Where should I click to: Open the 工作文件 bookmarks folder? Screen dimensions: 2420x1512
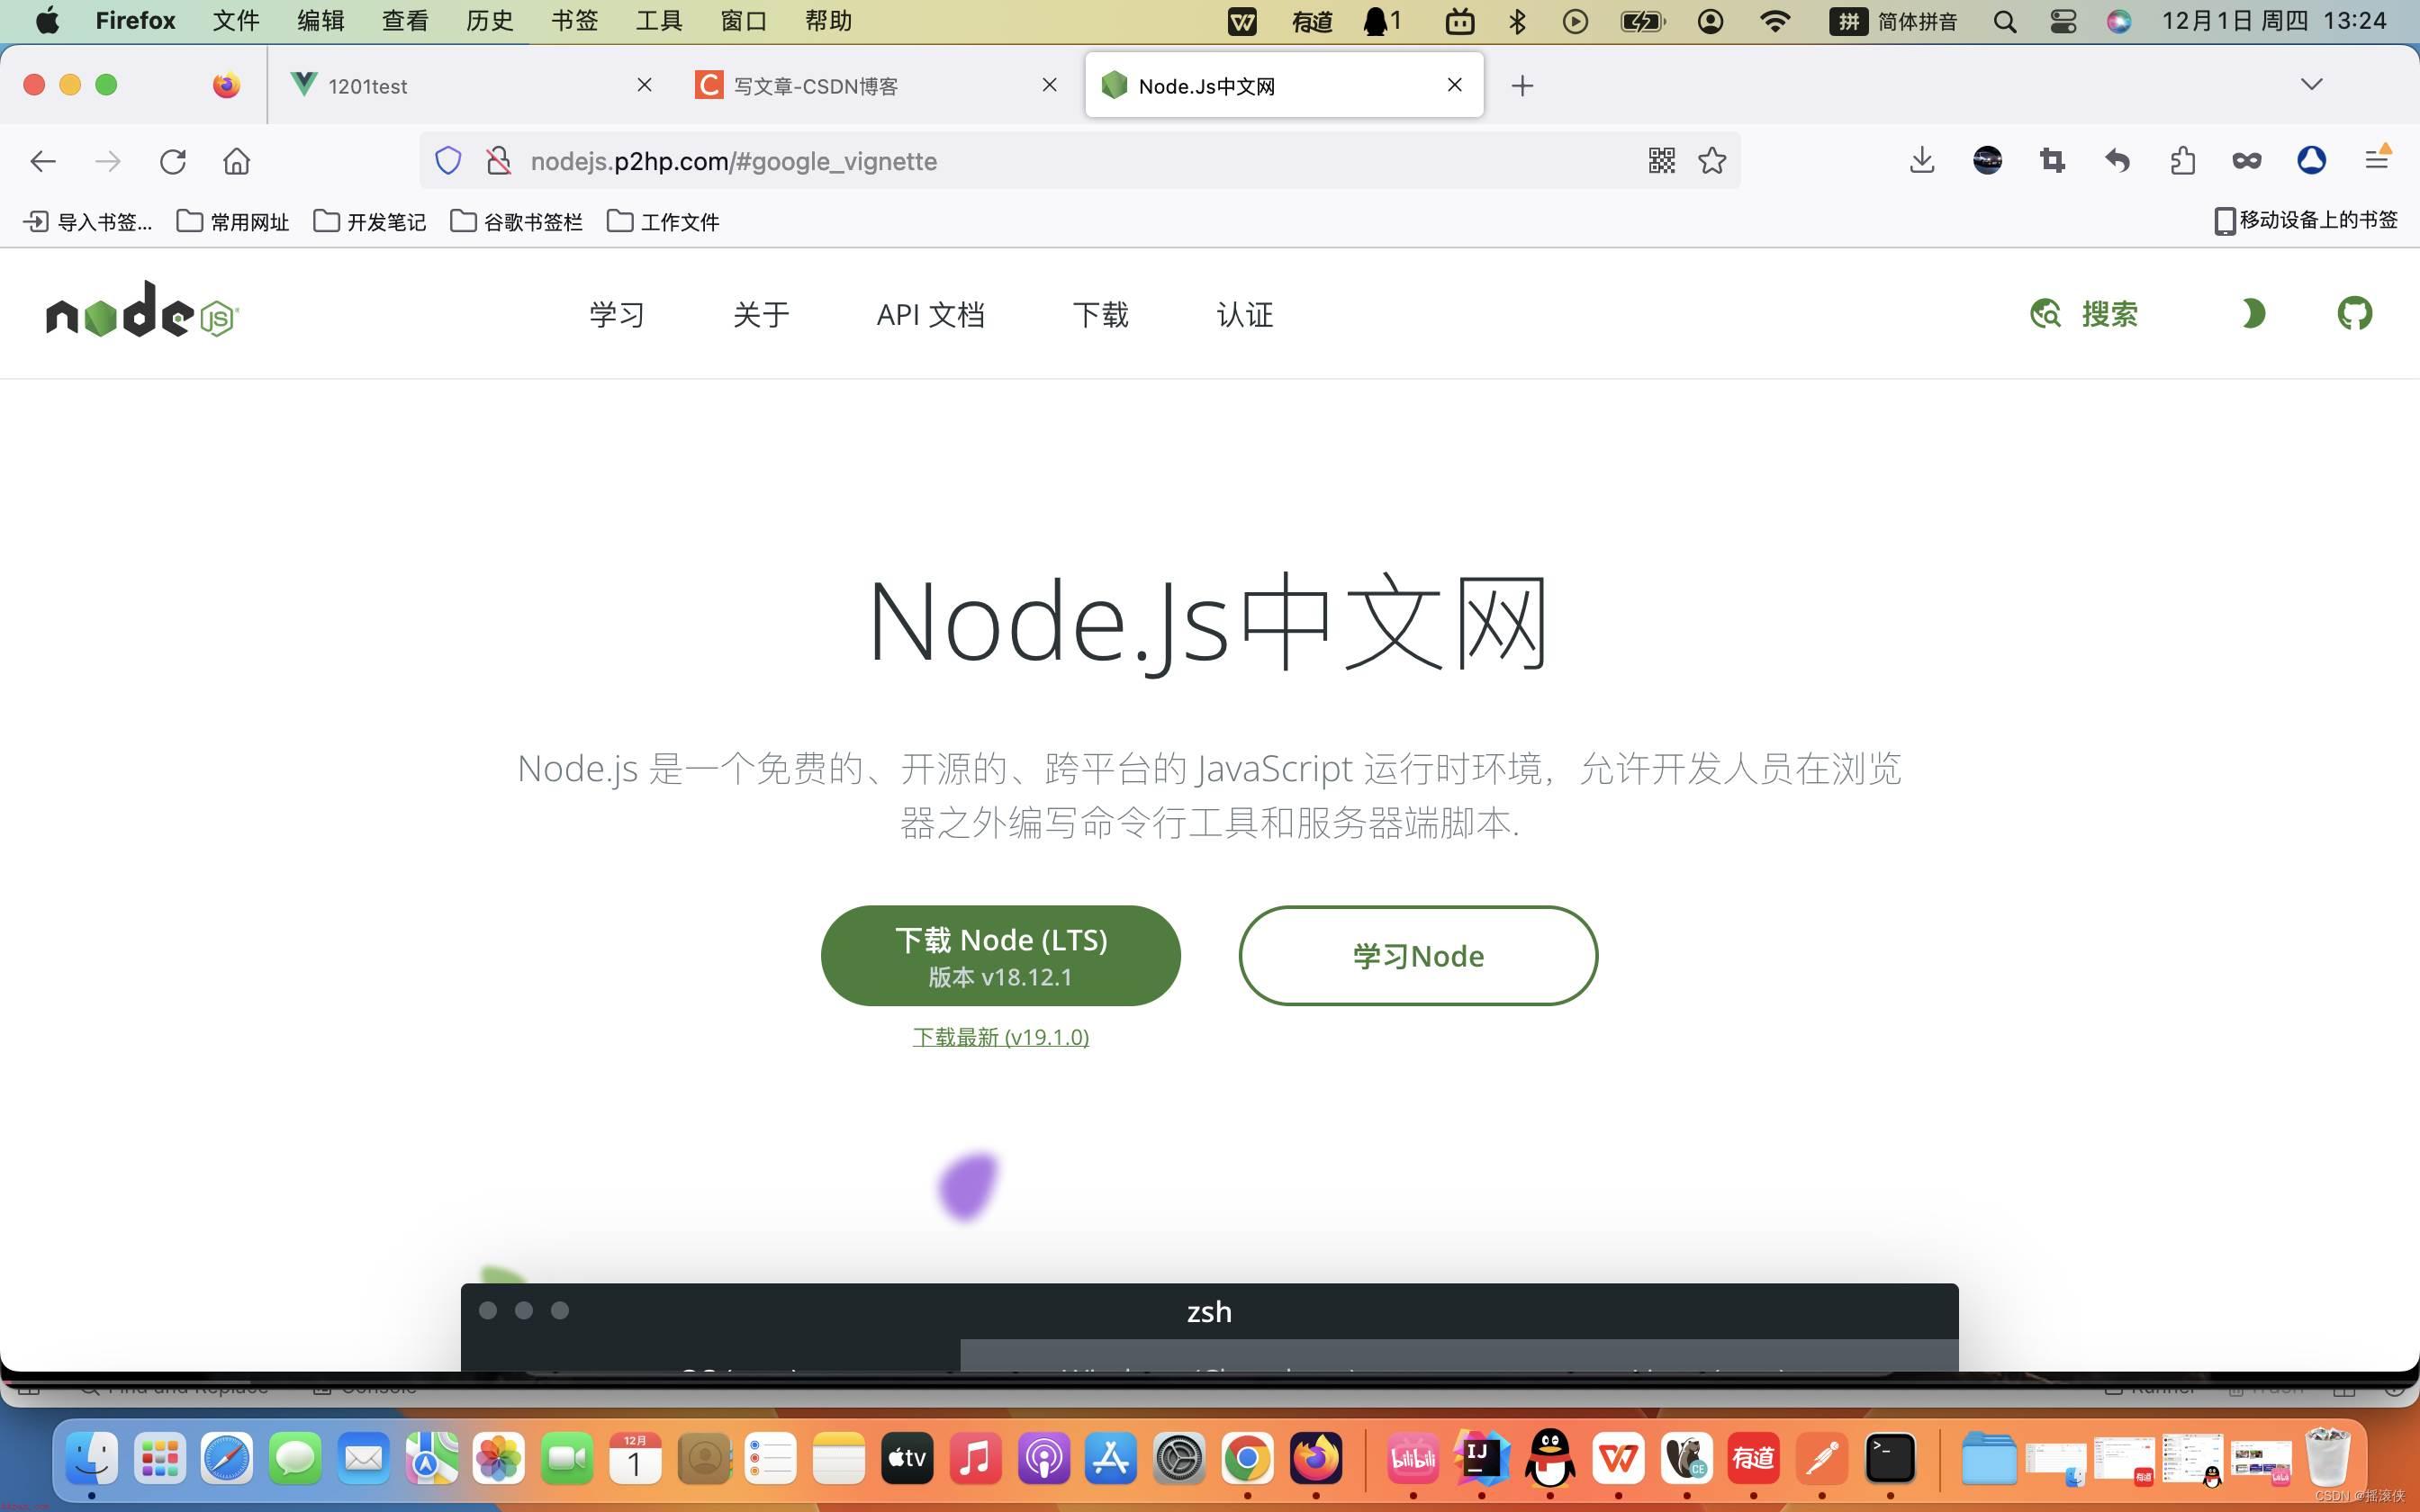(x=663, y=221)
